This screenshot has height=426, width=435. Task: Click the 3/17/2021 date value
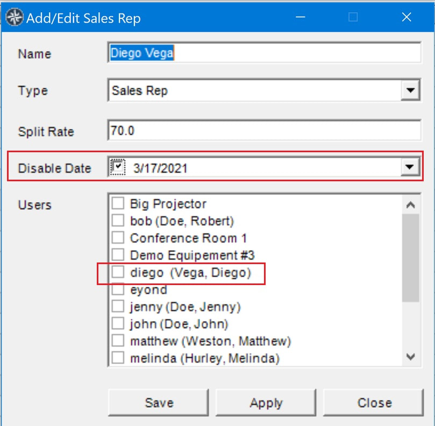[x=160, y=168]
